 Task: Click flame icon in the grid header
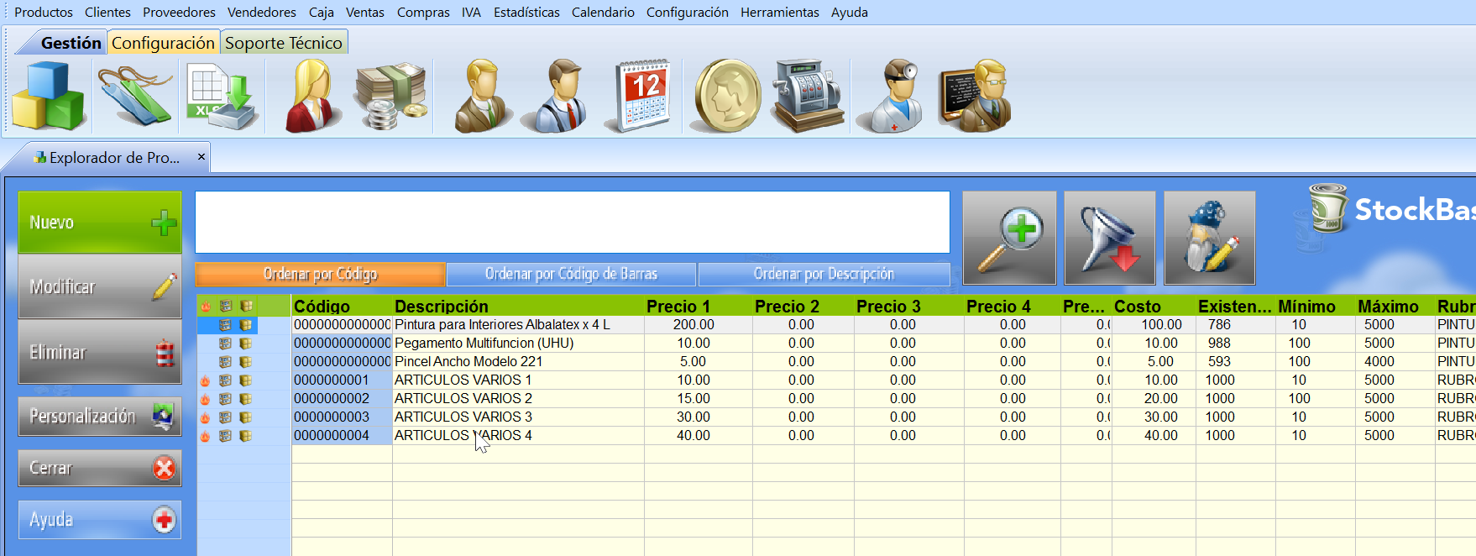click(x=205, y=306)
